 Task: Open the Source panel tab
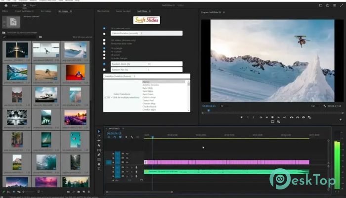coord(123,11)
